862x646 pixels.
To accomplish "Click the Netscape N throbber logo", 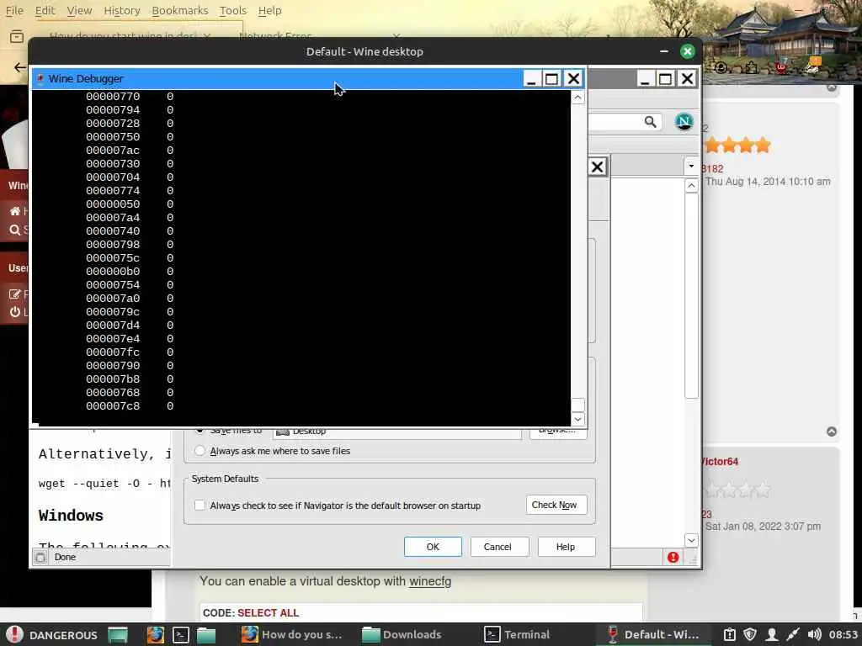I will click(684, 121).
